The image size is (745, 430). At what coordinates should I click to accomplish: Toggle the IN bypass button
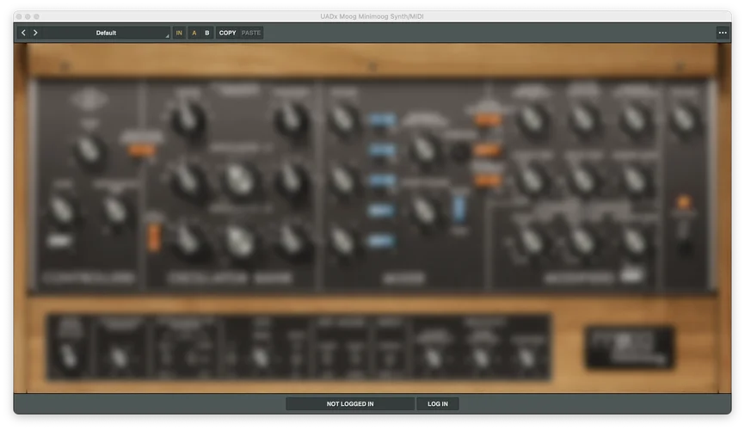179,33
